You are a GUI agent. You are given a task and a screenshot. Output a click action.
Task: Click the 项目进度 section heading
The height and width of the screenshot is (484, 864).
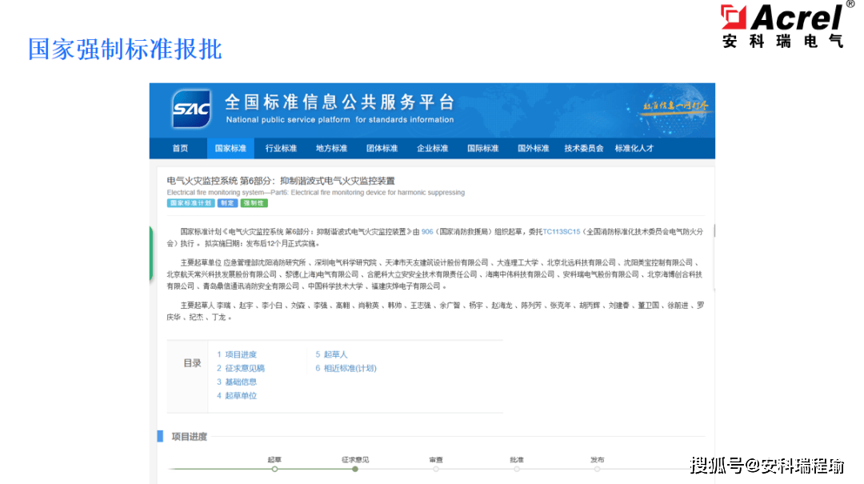(189, 437)
